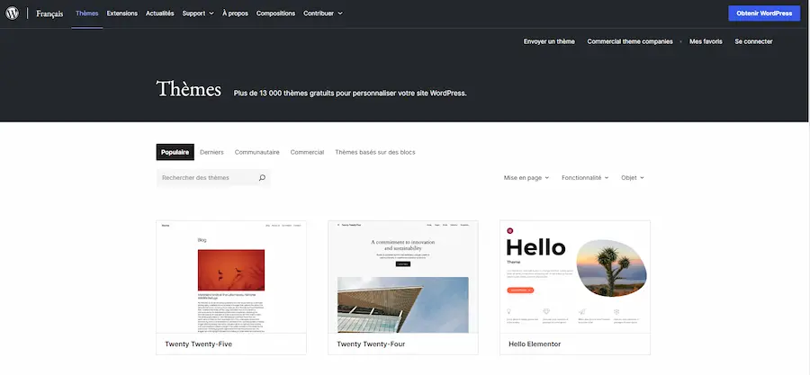The height and width of the screenshot is (375, 810).
Task: Open the À propos page
Action: pos(235,13)
